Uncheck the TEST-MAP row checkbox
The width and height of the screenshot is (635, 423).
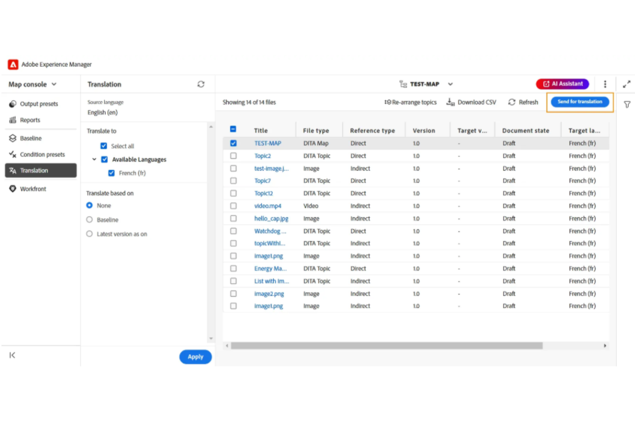click(233, 143)
